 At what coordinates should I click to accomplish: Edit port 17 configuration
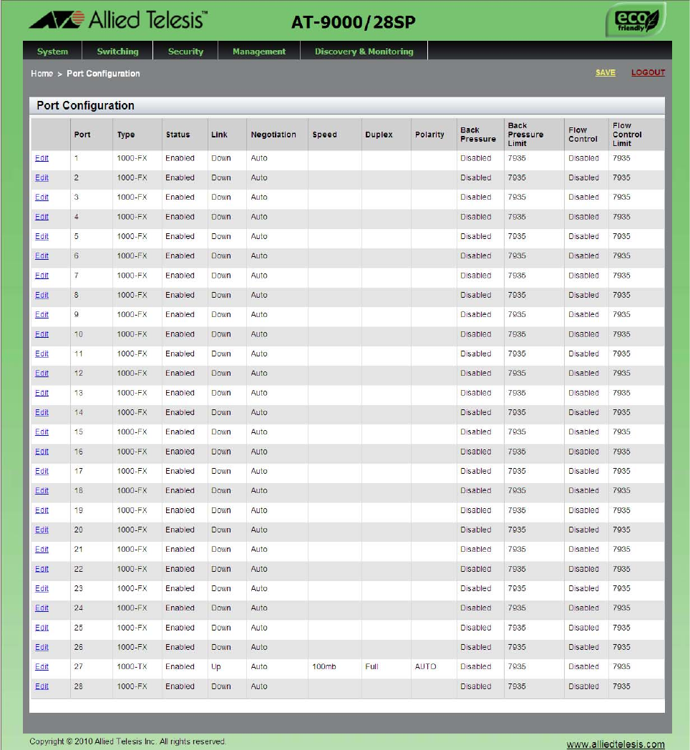(42, 471)
